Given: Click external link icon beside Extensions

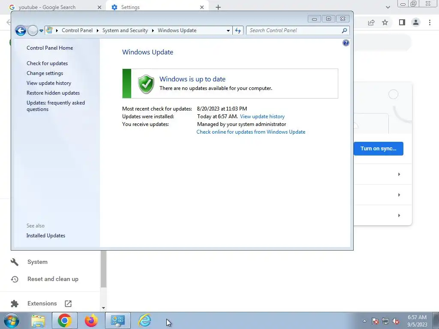Looking at the screenshot, I should tap(68, 304).
